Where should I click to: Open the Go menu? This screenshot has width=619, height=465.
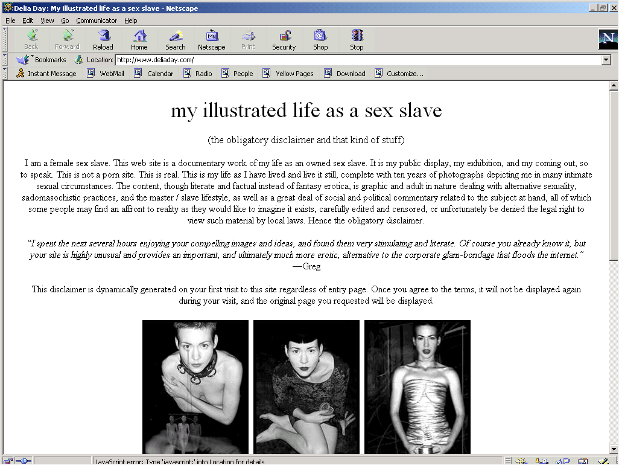65,21
